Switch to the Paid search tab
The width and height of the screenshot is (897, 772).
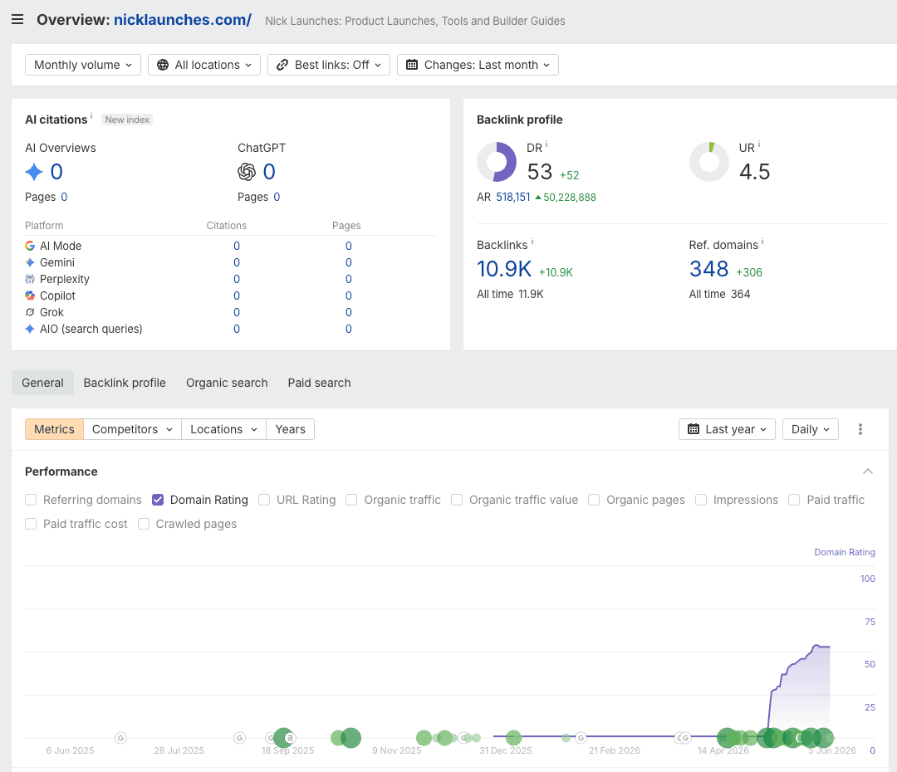[x=319, y=383]
